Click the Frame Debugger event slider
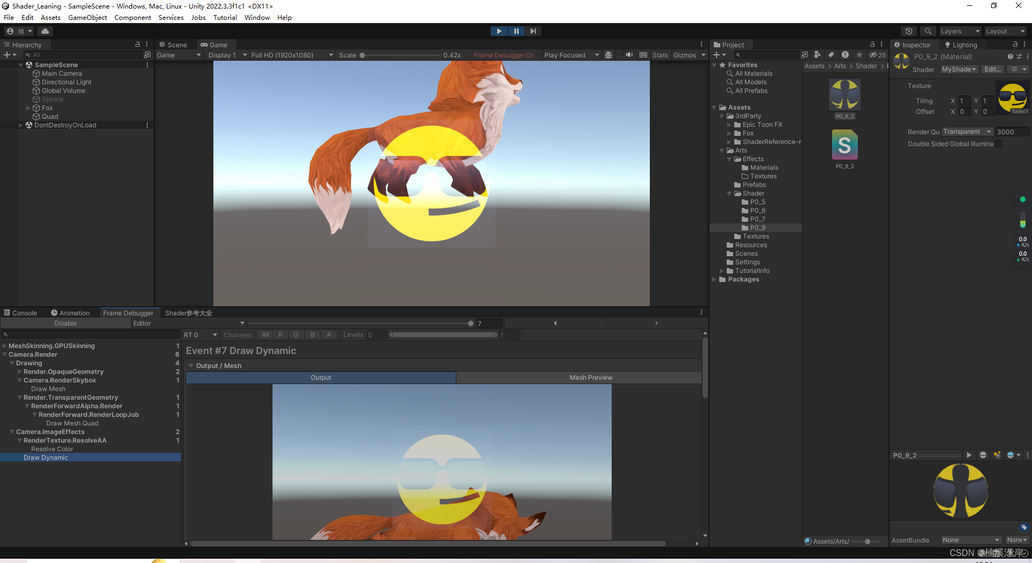Image resolution: width=1032 pixels, height=563 pixels. pos(360,323)
